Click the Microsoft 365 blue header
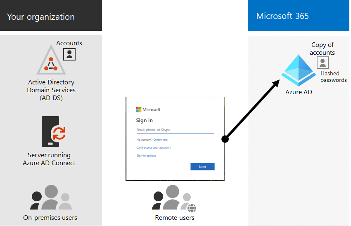Screen dimensions: 351x226 pyautogui.click(x=282, y=16)
